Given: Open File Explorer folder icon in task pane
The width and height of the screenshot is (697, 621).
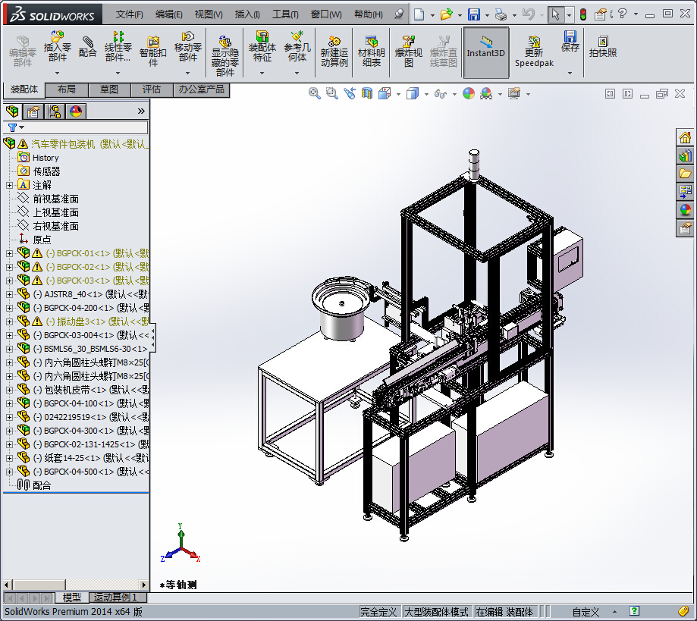Looking at the screenshot, I should tap(685, 174).
